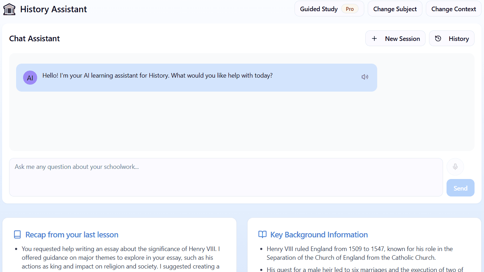Open Guided Study mode
The width and height of the screenshot is (484, 272).
point(319,9)
